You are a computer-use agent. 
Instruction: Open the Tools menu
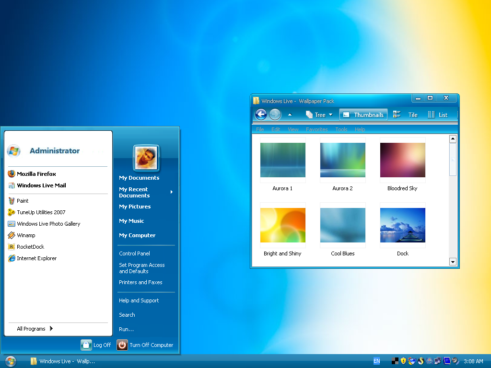click(x=341, y=129)
